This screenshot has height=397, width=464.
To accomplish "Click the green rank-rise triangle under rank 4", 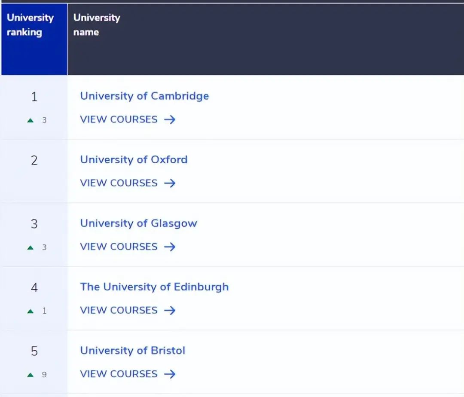I will click(x=30, y=311).
